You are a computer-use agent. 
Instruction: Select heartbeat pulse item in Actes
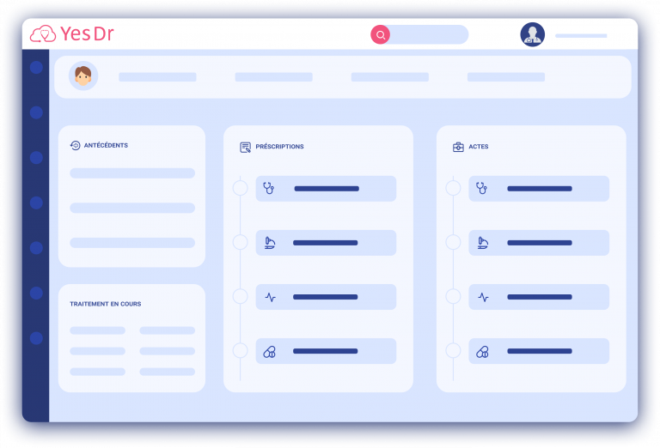click(x=539, y=297)
